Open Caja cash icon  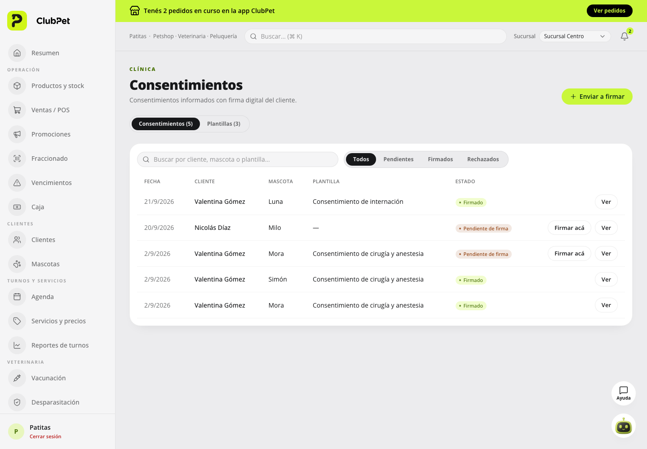17,207
